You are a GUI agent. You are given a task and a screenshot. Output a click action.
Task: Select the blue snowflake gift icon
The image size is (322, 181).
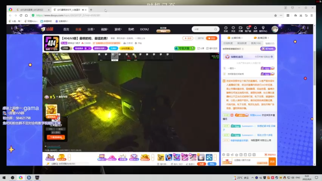pyautogui.click(x=209, y=157)
